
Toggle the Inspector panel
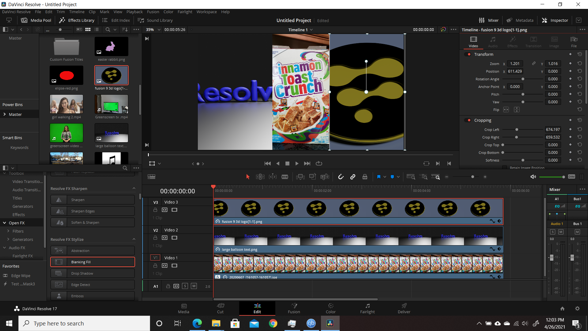pos(555,20)
